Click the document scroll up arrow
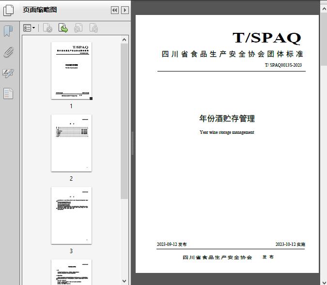The width and height of the screenshot is (327, 285). pyautogui.click(x=324, y=9)
